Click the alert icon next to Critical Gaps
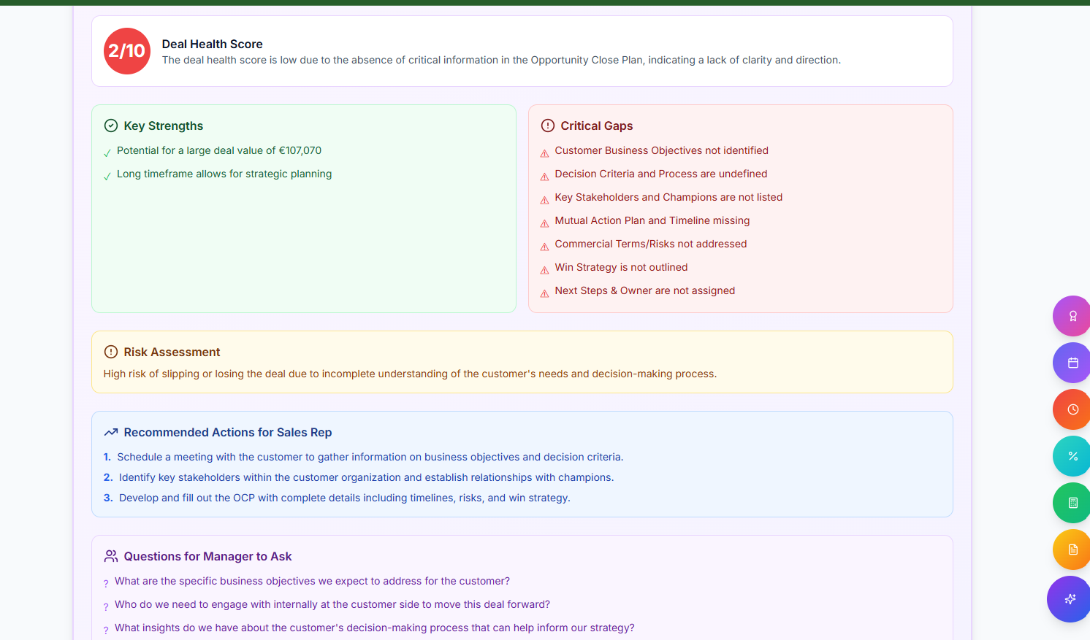1090x640 pixels. coord(548,125)
